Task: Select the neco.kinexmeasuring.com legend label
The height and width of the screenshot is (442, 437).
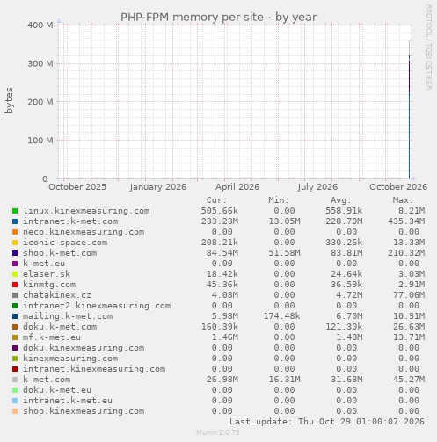Action: (84, 232)
